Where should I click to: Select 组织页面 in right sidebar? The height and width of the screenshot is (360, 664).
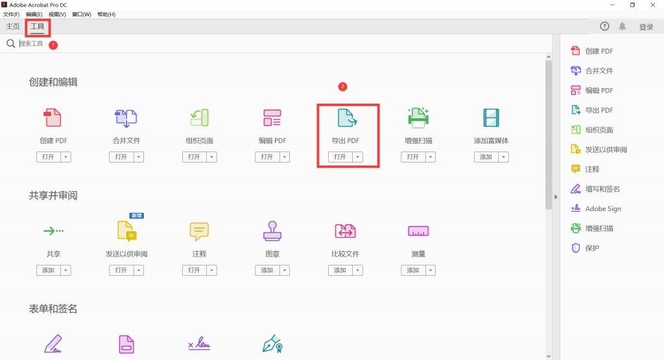pyautogui.click(x=592, y=130)
